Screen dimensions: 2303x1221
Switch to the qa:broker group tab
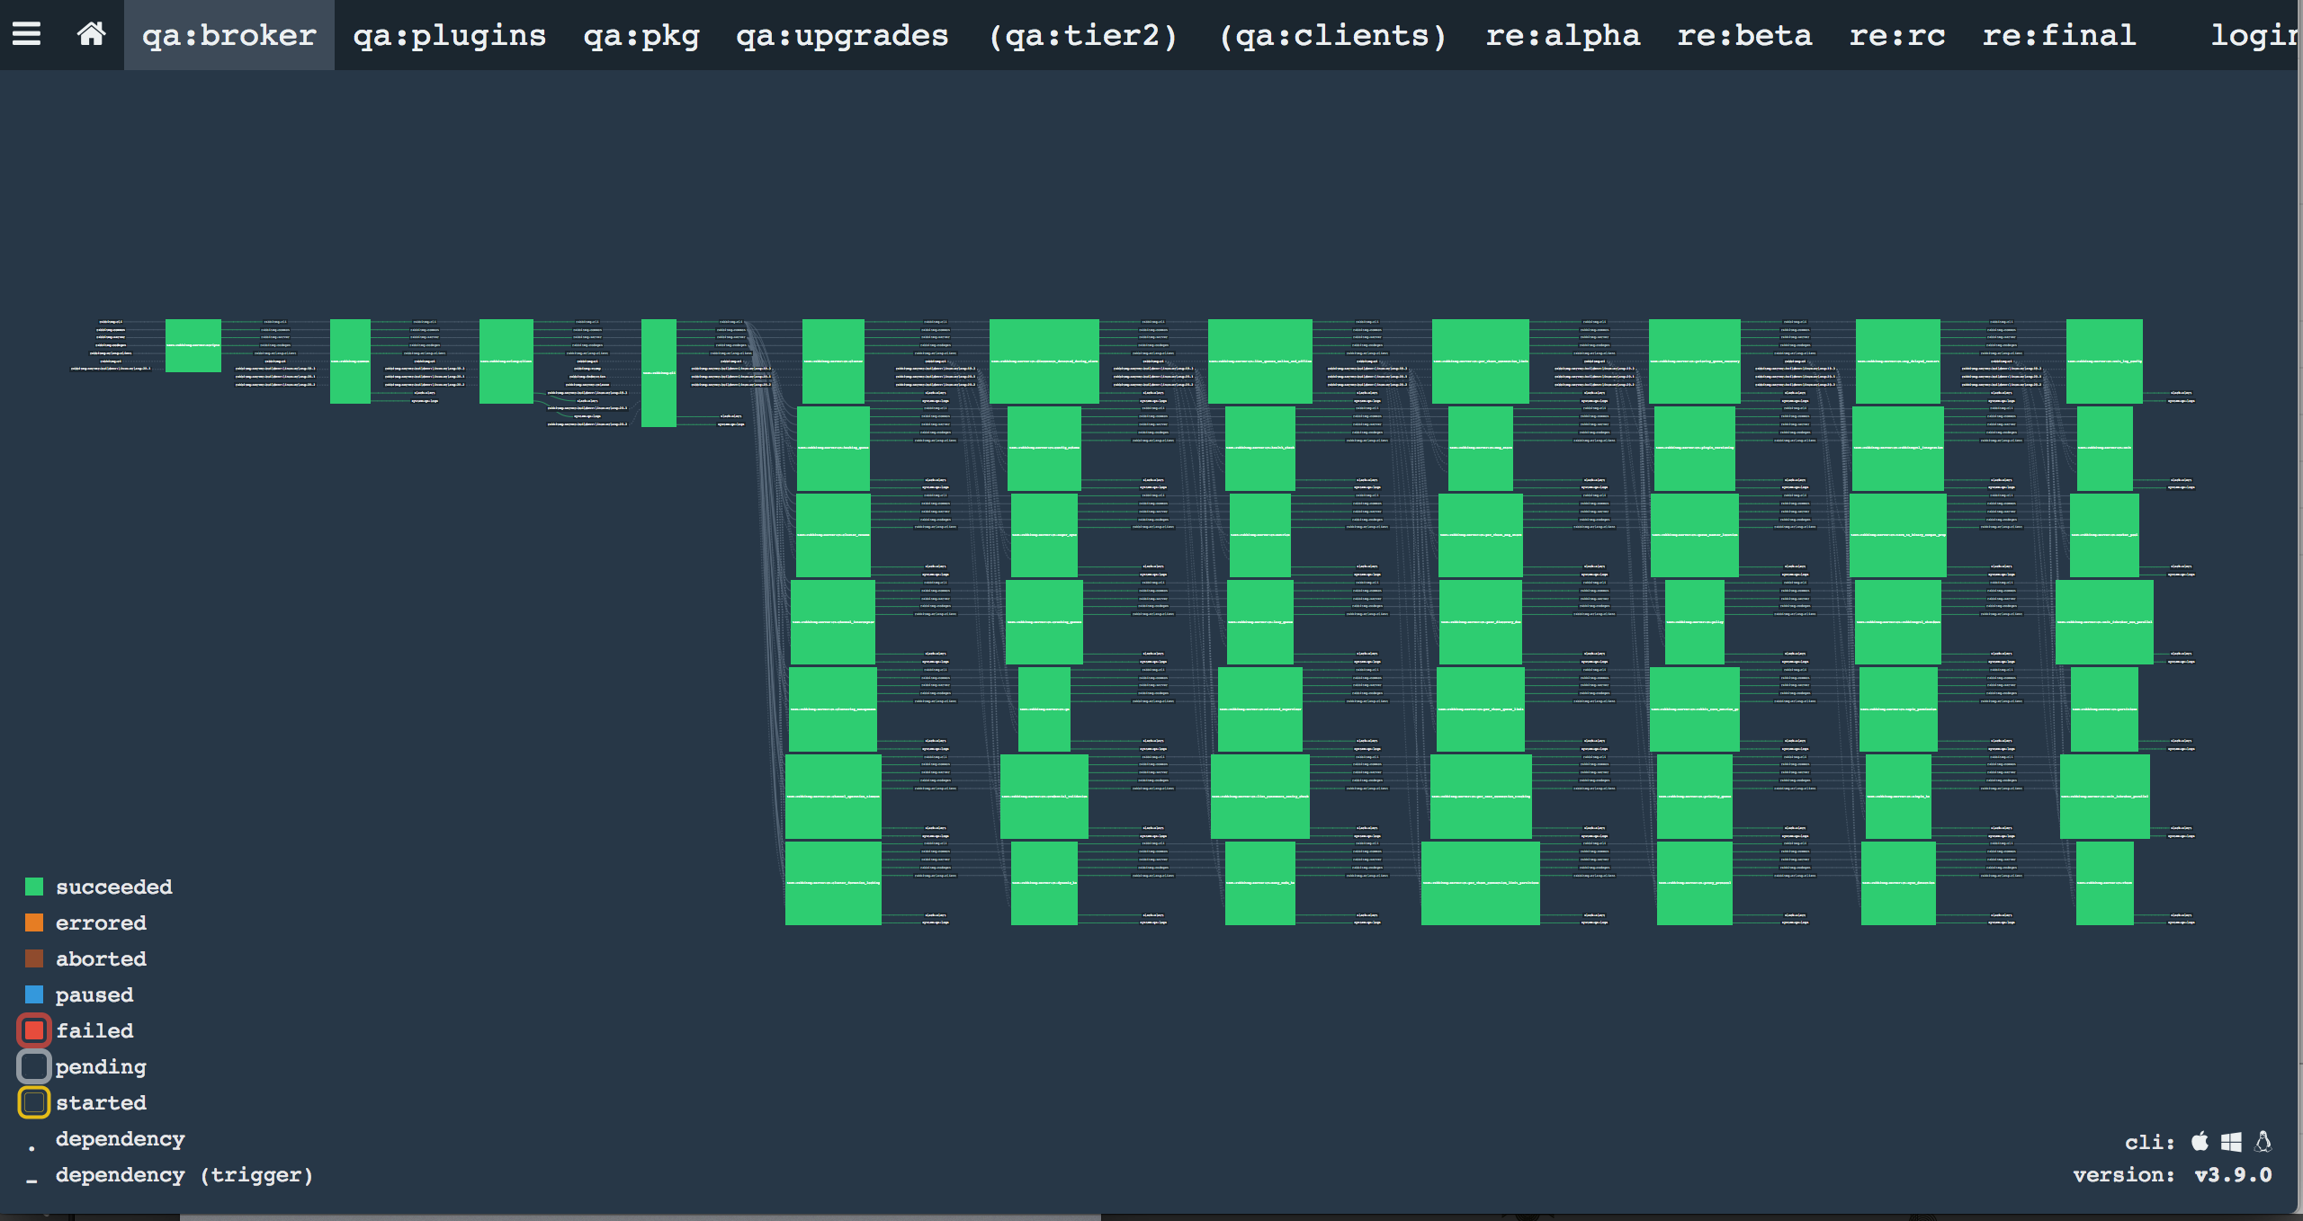tap(229, 35)
